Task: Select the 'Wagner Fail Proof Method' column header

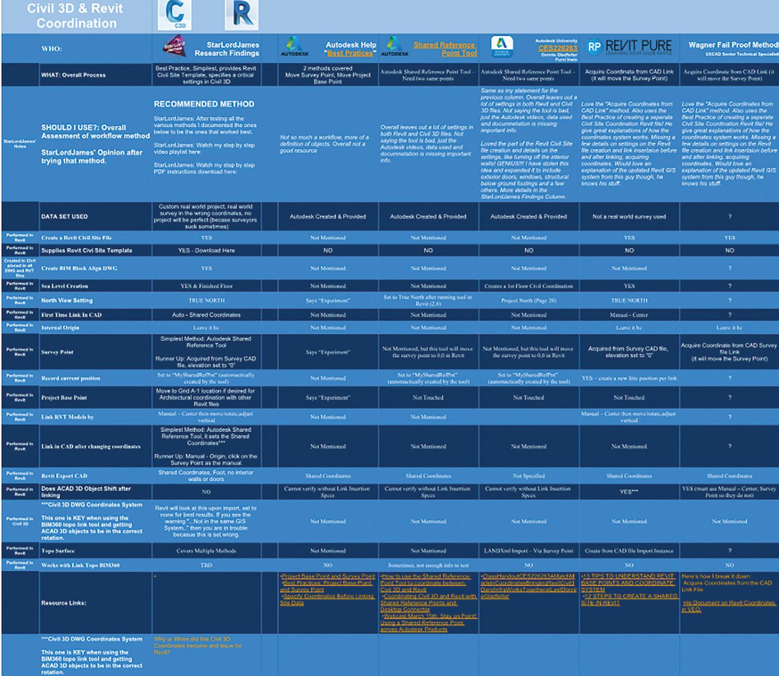Action: [x=733, y=45]
